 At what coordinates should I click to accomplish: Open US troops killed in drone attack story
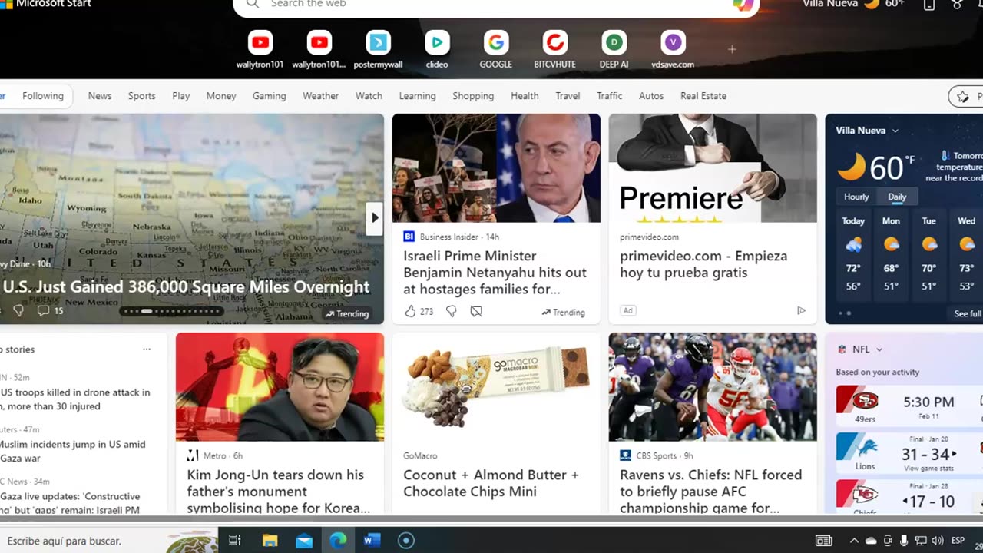click(75, 399)
